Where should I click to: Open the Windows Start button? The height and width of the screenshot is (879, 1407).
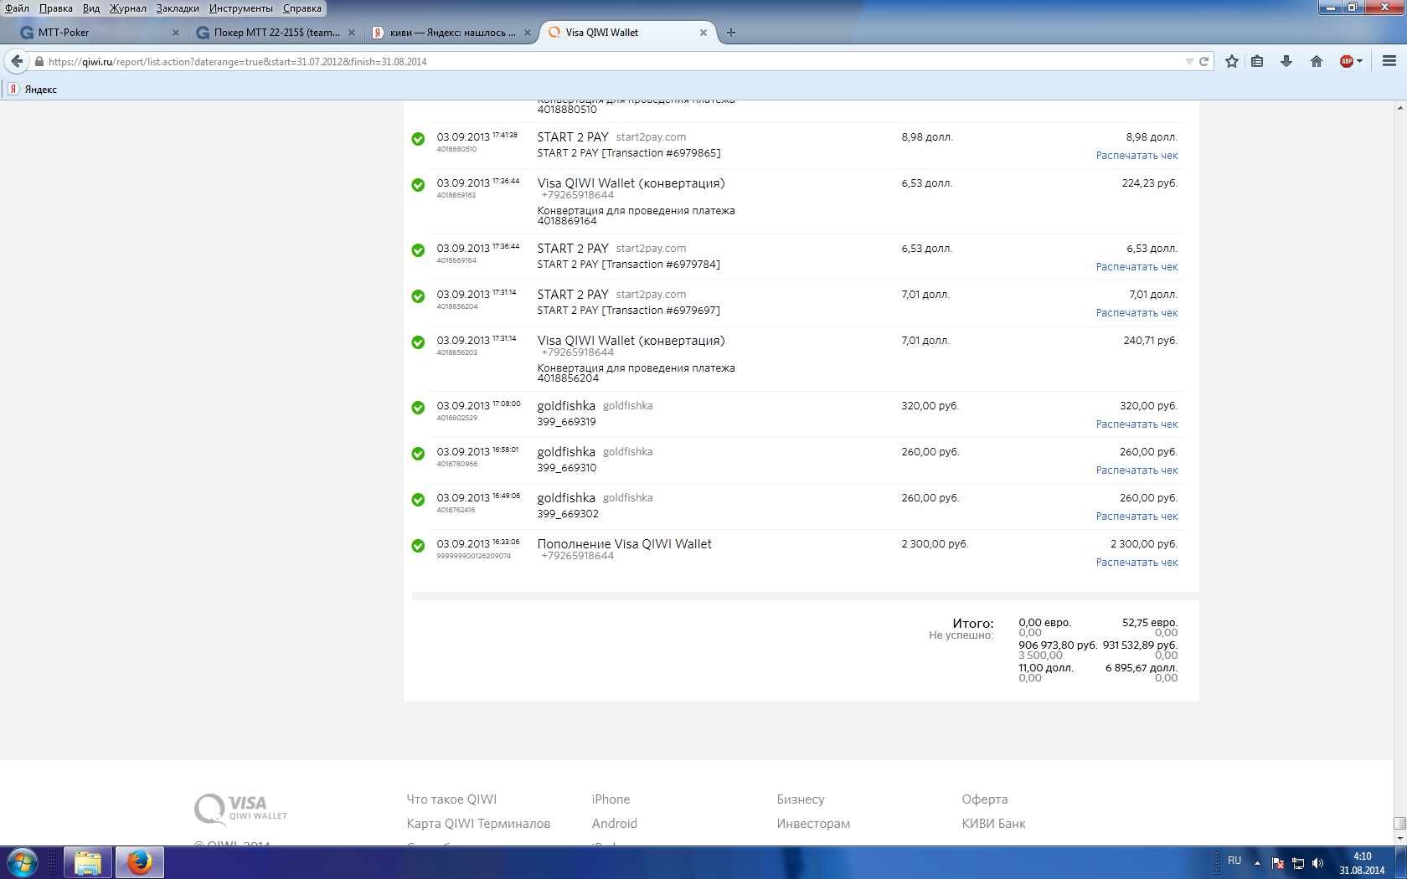23,862
